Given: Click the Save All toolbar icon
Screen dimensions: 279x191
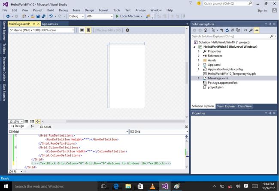Looking at the screenshot, I should pos(43,16).
